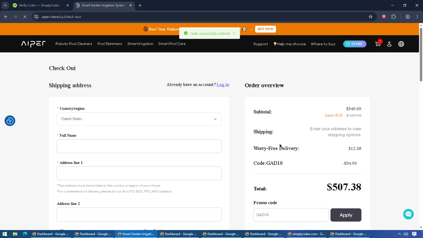Open the uBlock shield extension icon
This screenshot has width=423, height=238.
pyautogui.click(x=384, y=17)
